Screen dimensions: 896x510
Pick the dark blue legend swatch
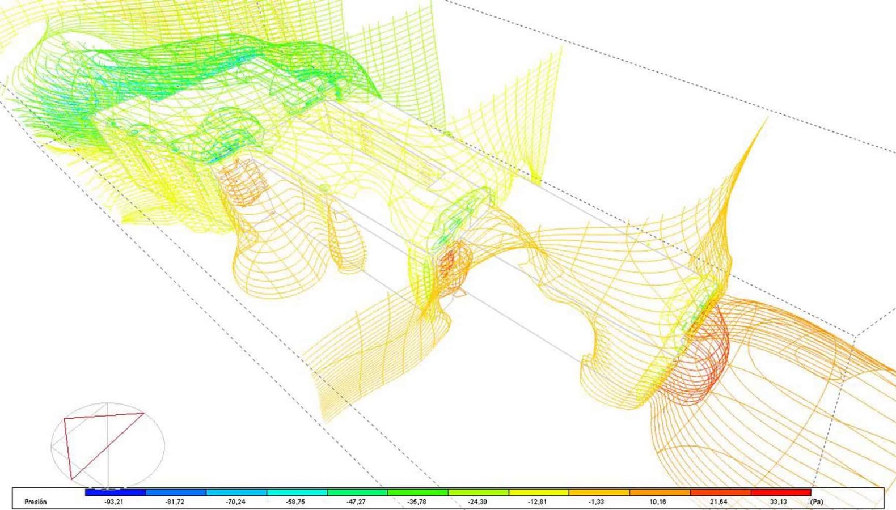[x=115, y=492]
